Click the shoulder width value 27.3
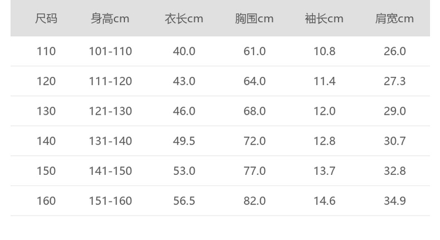The image size is (440, 240). pos(394,81)
